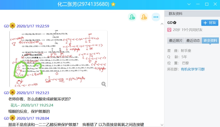This screenshot has width=220, height=127.
Task: Click the scroll-to-top arrow in chat
Action: [162, 24]
